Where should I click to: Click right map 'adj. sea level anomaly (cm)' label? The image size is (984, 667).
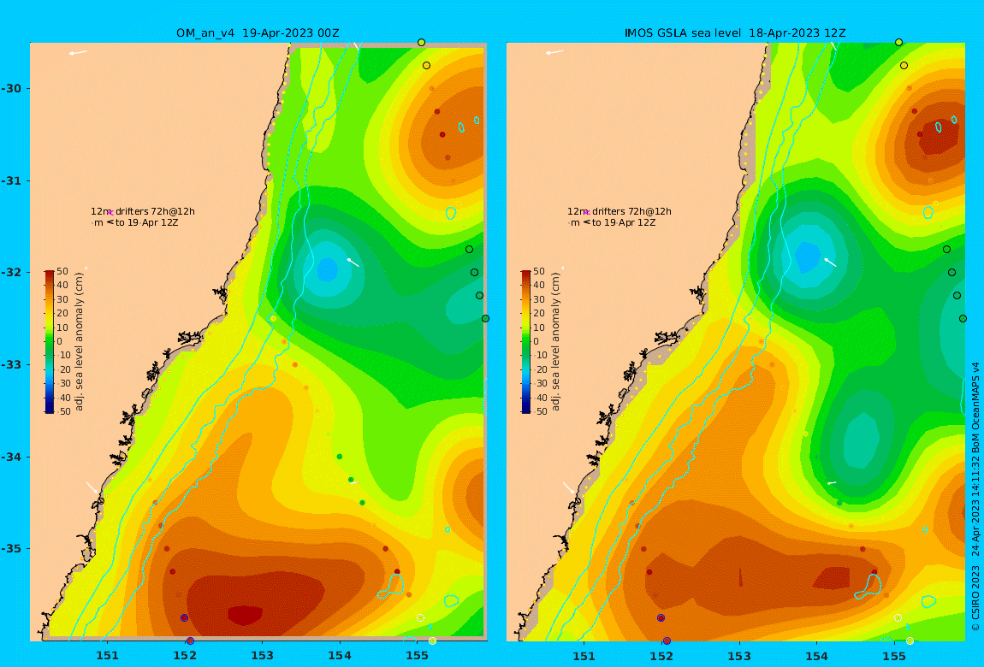click(x=556, y=342)
